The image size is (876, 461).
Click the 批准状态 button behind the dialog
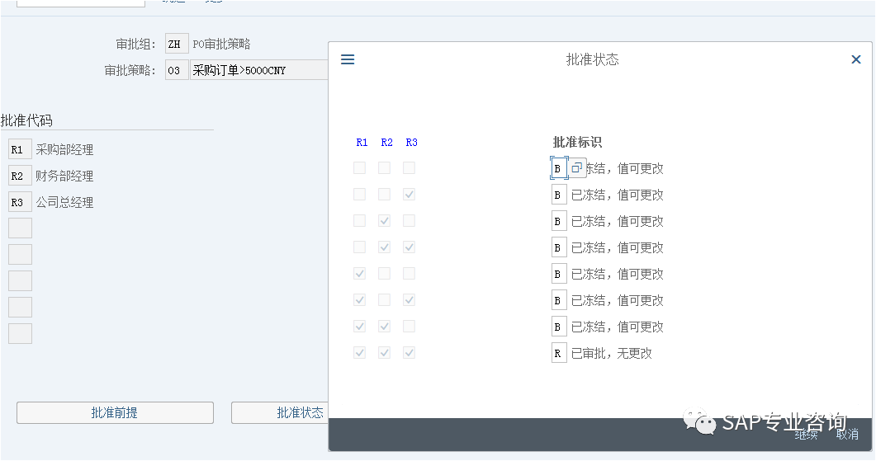pos(280,412)
